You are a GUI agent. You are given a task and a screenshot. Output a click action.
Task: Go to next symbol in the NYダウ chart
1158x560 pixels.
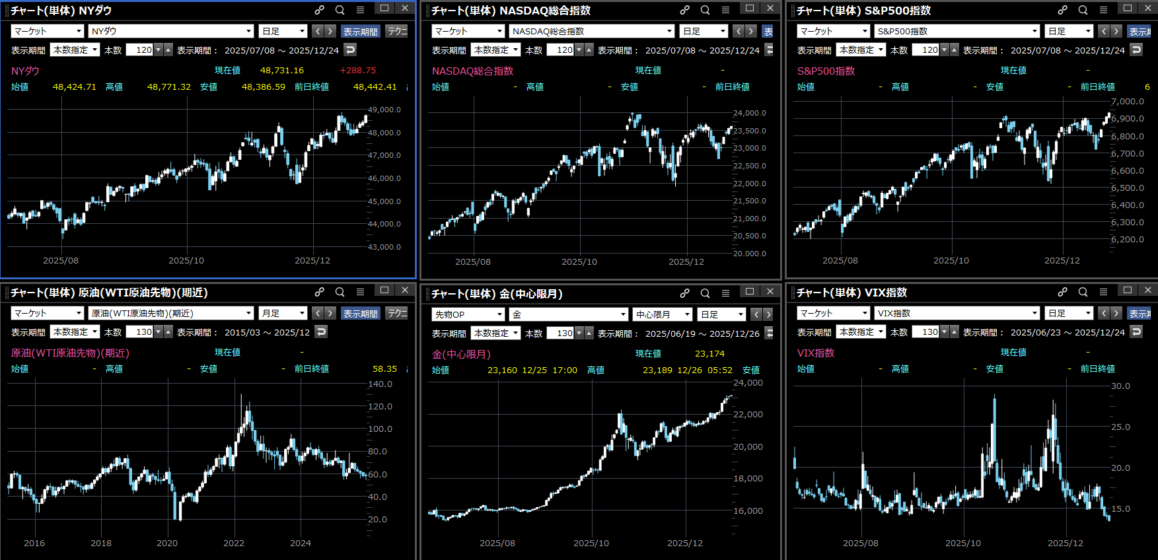pyautogui.click(x=330, y=31)
